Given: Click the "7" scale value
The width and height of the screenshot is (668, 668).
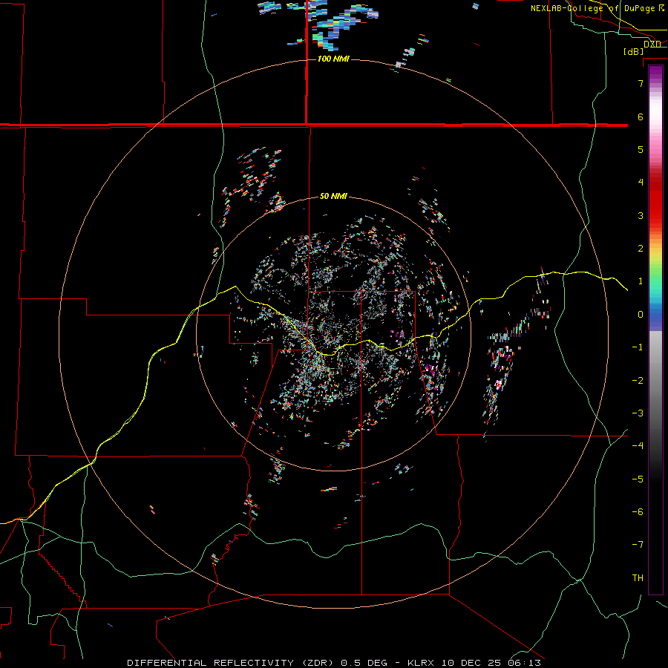Looking at the screenshot, I should [641, 83].
